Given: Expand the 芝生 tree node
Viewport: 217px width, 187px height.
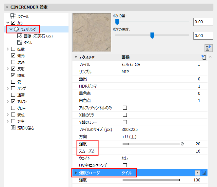Looking at the screenshot, I should coord(8,121).
